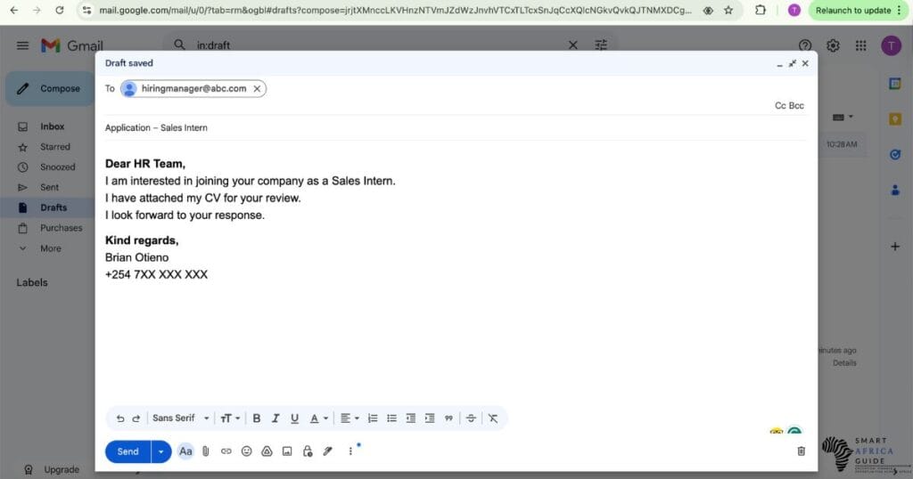Open the text size dropdown

click(230, 418)
